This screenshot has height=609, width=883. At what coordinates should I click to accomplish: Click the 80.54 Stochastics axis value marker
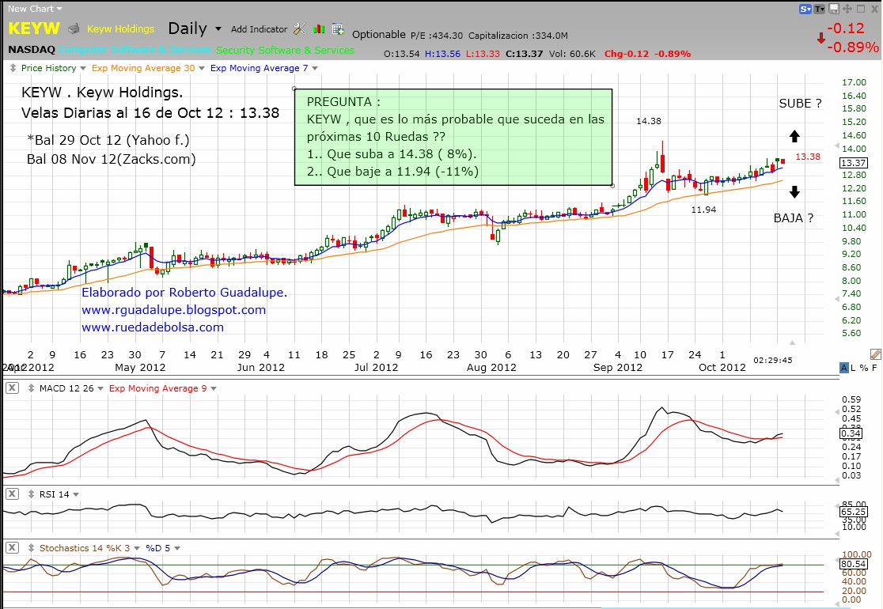853,564
